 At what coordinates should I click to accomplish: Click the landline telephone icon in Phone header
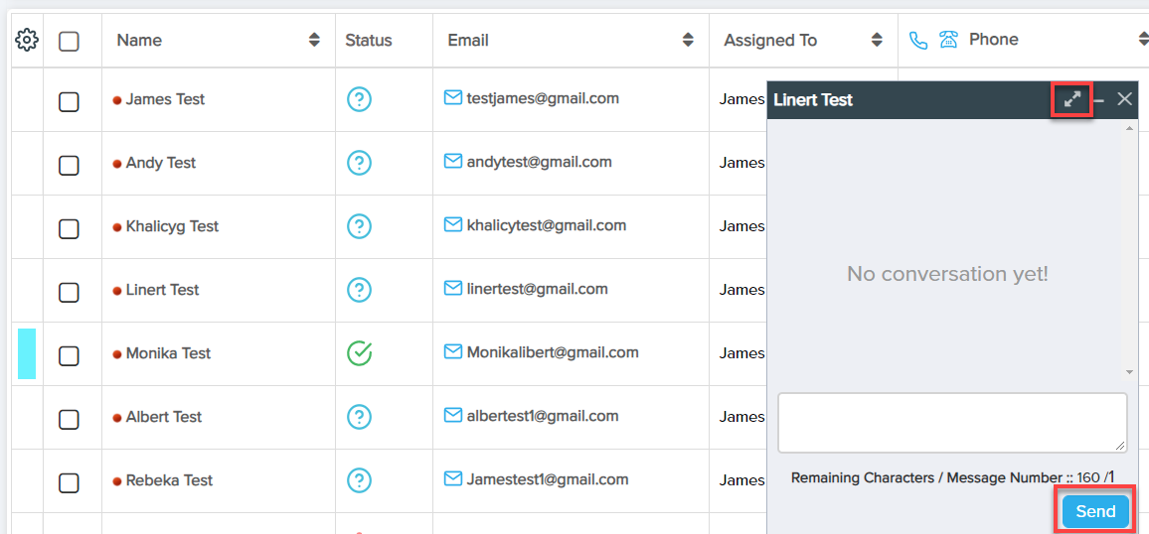[x=949, y=41]
